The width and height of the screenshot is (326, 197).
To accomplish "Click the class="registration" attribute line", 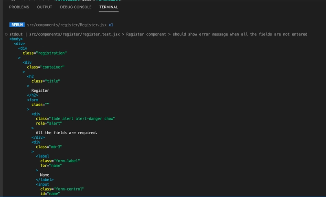I will point(45,53).
